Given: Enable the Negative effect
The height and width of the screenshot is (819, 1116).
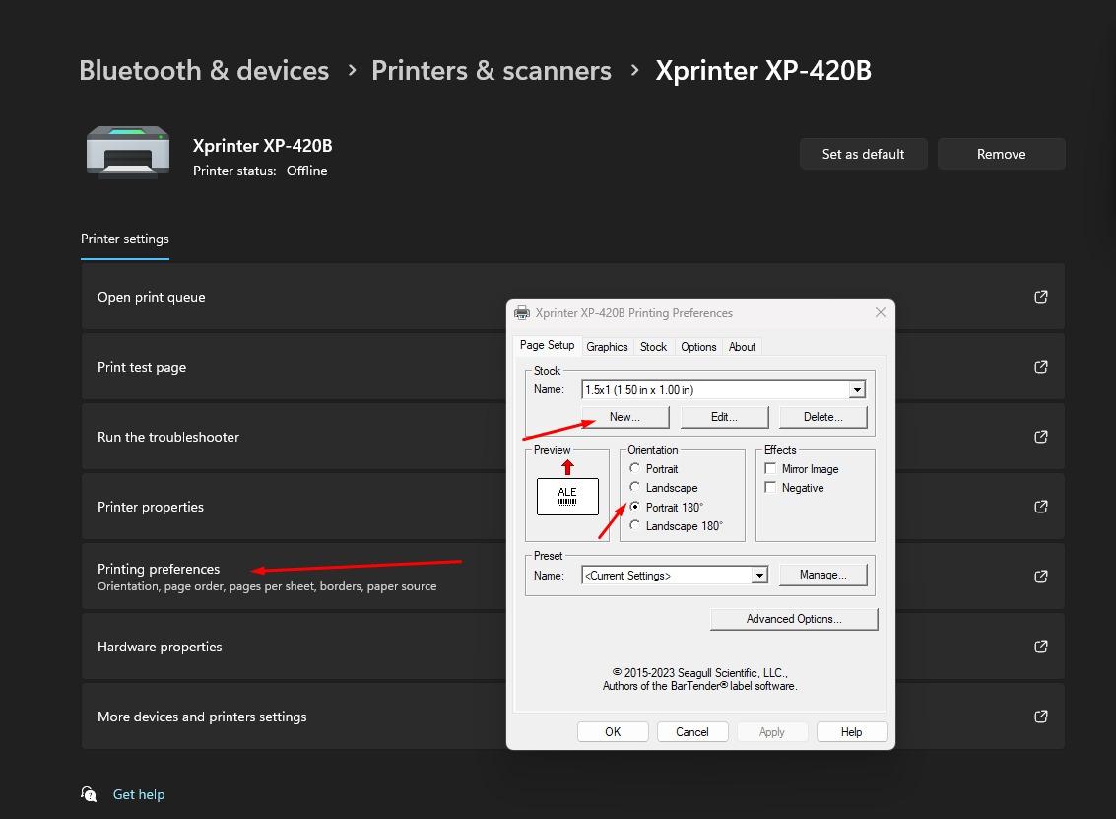Looking at the screenshot, I should pyautogui.click(x=770, y=487).
